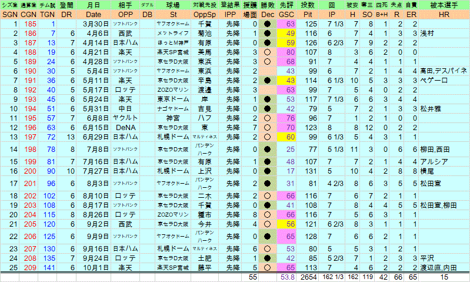
Task: Click the loss mark in 3月30日 row
Action: tap(268, 24)
